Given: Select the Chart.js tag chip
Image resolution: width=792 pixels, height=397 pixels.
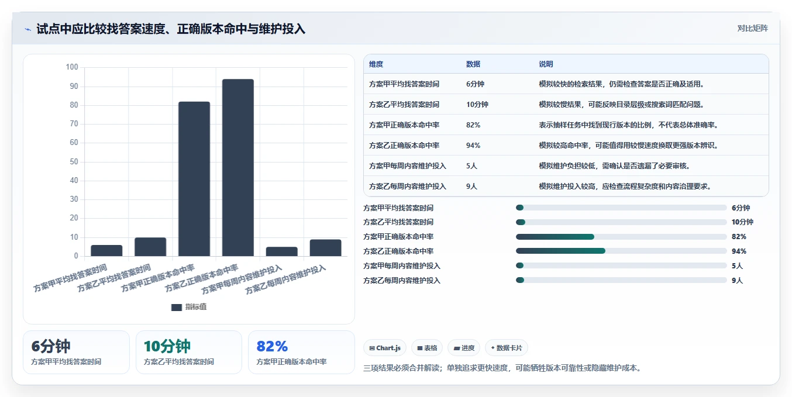Looking at the screenshot, I should (385, 348).
